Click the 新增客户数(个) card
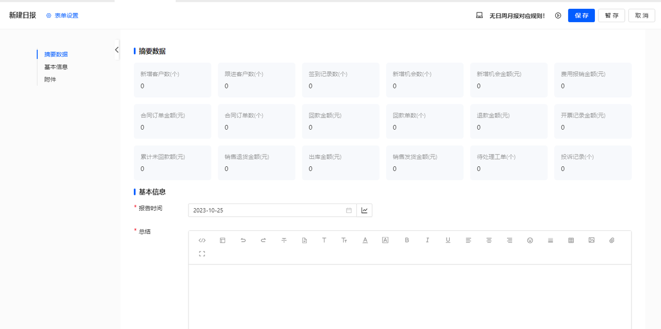This screenshot has width=661, height=329. 172,80
